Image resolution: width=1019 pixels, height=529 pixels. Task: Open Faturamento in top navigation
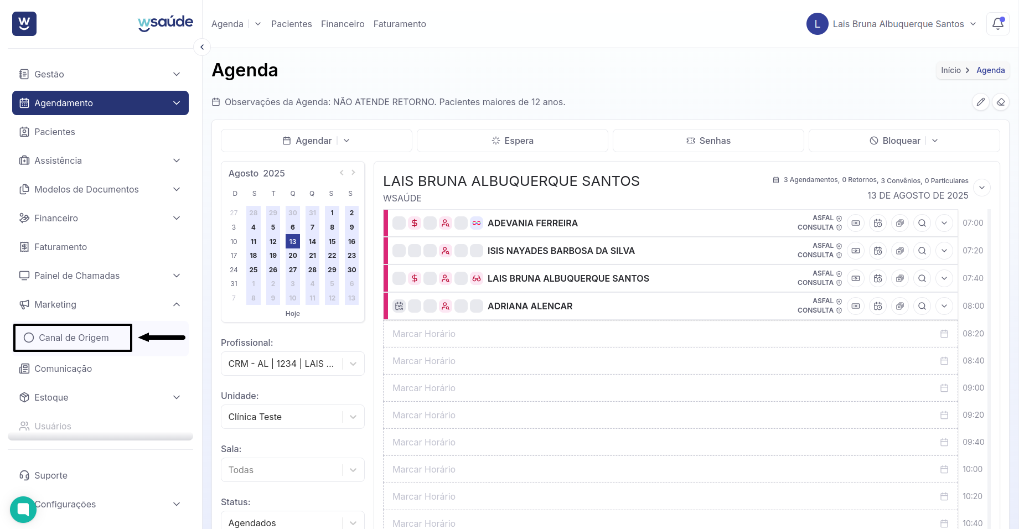400,24
